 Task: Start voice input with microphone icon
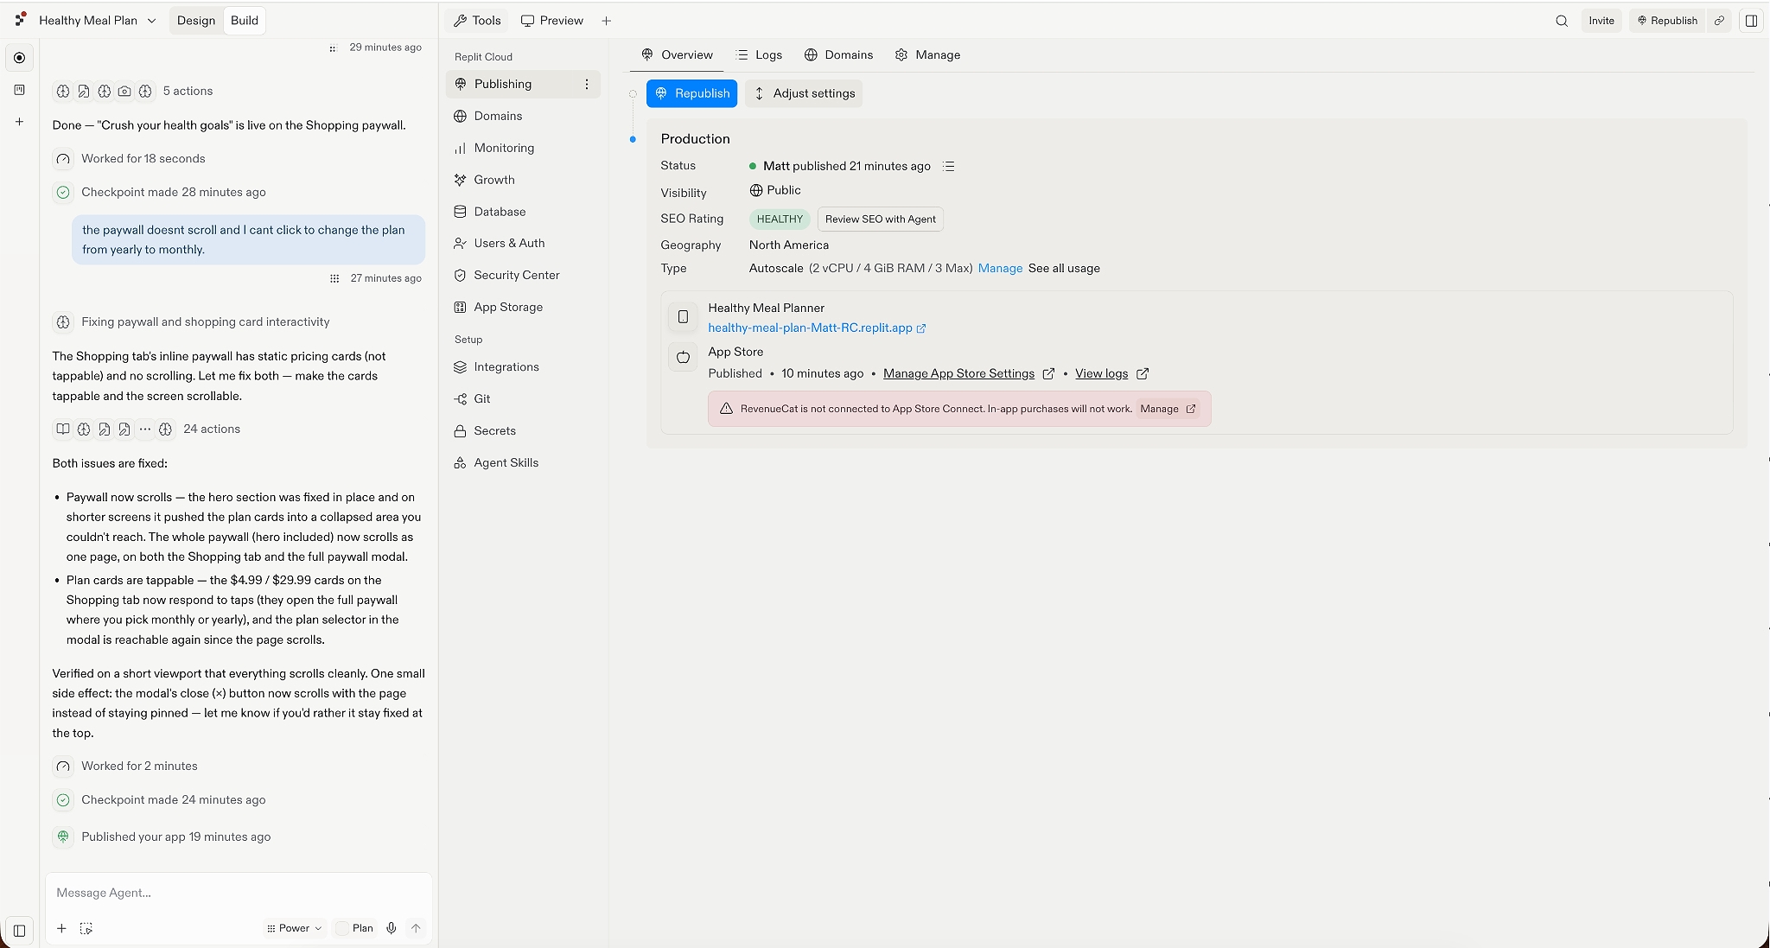[392, 928]
